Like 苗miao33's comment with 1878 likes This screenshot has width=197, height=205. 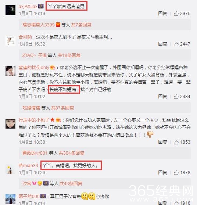[x=176, y=173]
